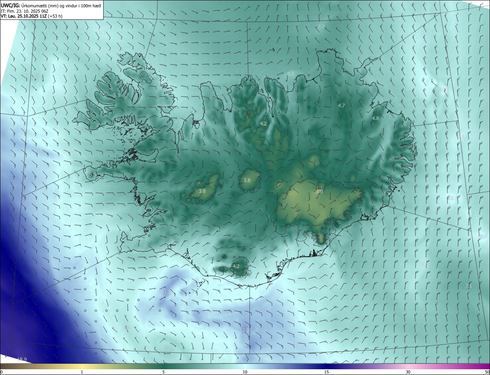Click the 30 tick on the color scale
This screenshot has width=490, height=375.
click(408, 372)
